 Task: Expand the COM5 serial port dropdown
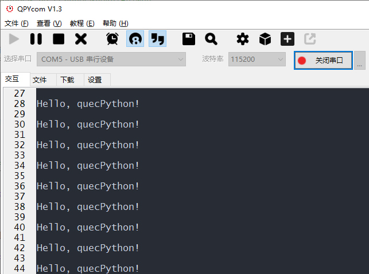(111, 59)
